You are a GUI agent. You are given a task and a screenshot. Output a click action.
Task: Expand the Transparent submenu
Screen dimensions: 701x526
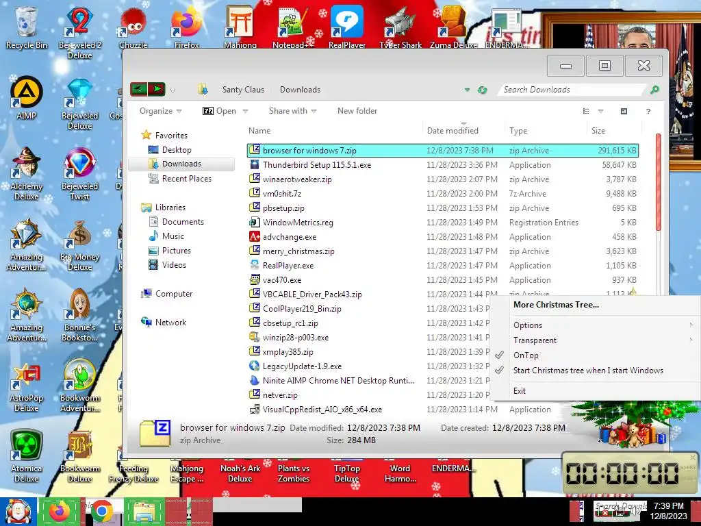pos(596,340)
